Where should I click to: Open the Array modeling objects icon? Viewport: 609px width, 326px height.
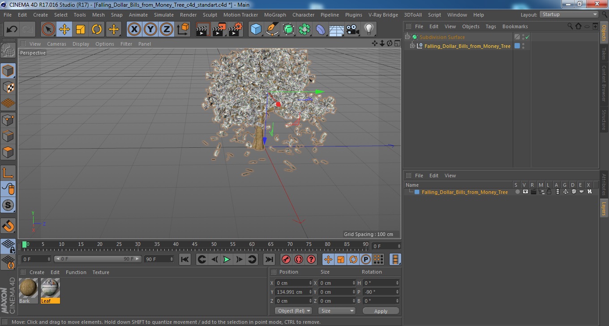pyautogui.click(x=305, y=30)
